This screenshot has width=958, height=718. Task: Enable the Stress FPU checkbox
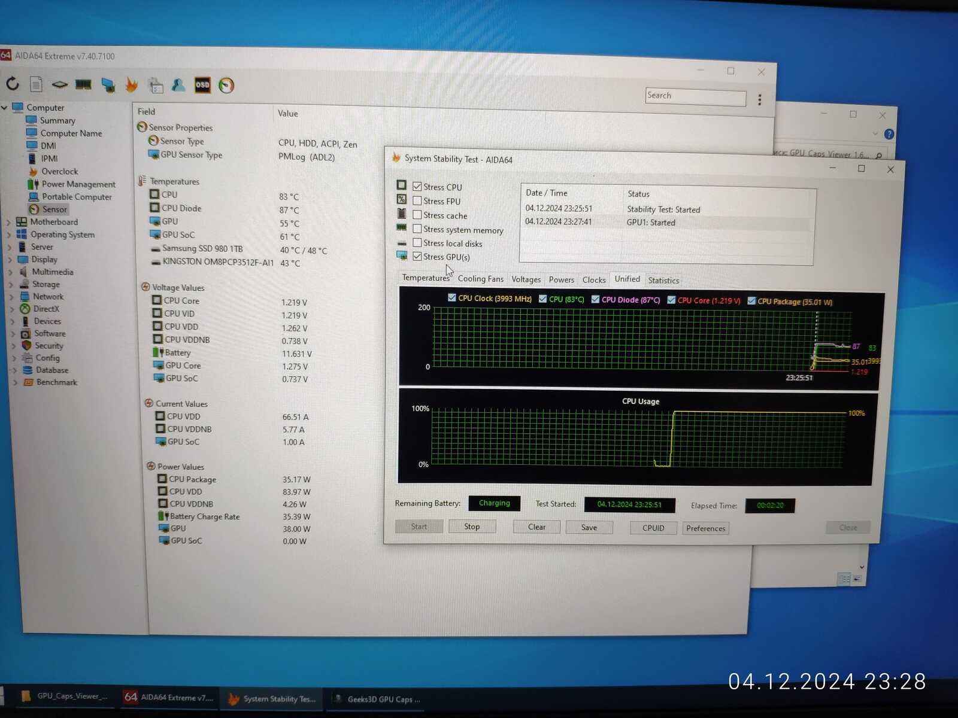click(417, 200)
